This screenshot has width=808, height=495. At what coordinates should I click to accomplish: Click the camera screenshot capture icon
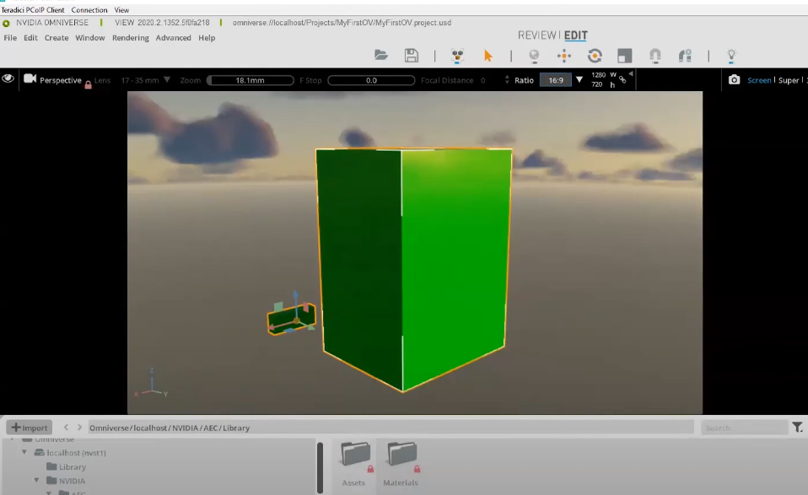point(734,80)
